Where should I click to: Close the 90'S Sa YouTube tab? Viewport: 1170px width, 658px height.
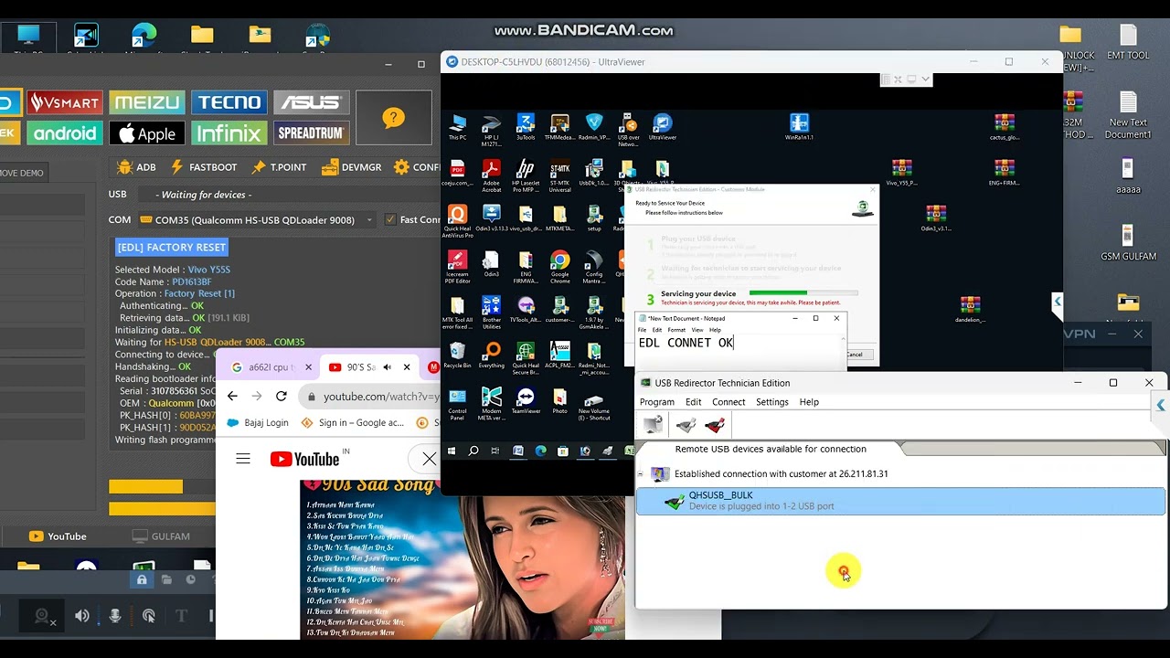click(x=406, y=367)
